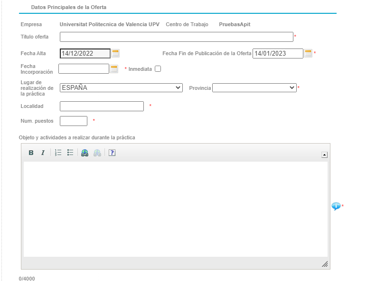Click the Localidad input field
Viewport: 376px width, 281px height.
(x=102, y=106)
